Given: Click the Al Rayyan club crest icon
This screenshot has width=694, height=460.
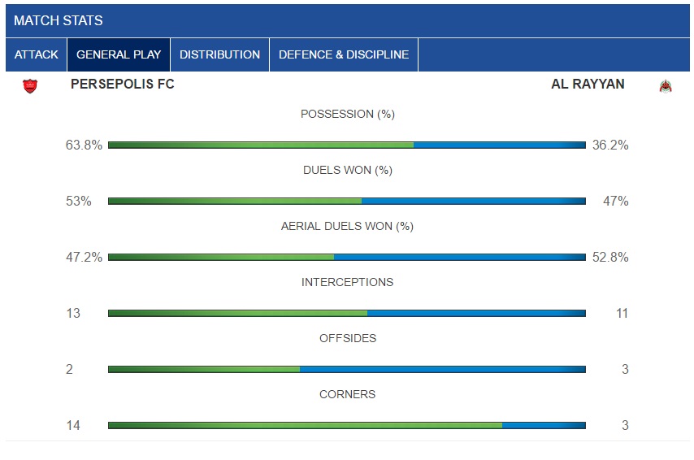Looking at the screenshot, I should click(x=666, y=85).
